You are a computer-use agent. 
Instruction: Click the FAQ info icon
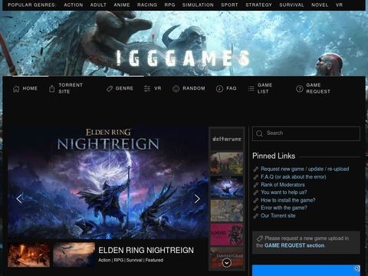pos(219,89)
